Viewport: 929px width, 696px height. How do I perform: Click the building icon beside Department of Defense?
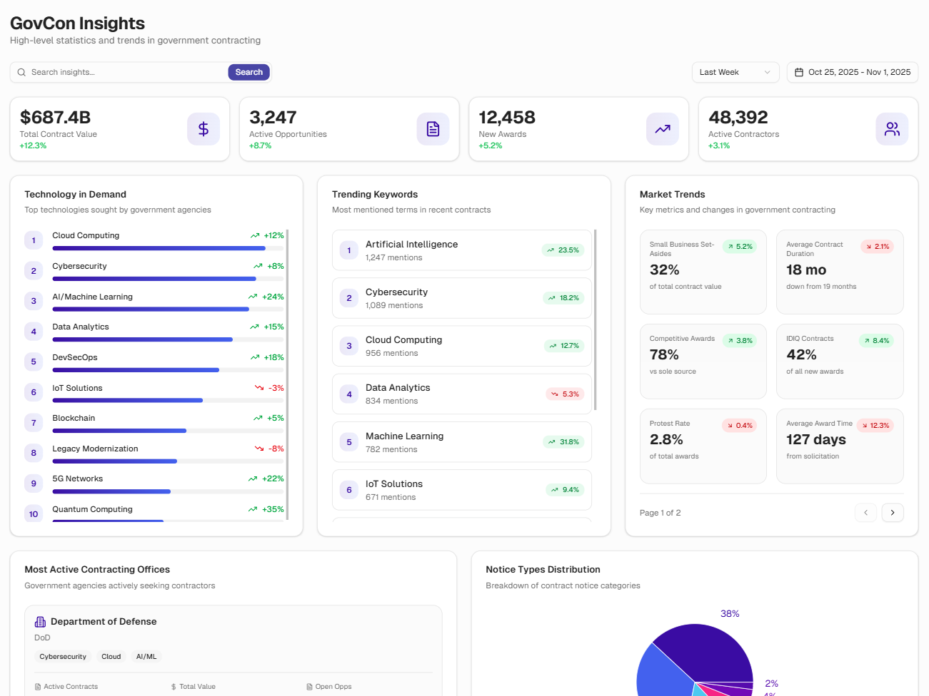coord(41,621)
